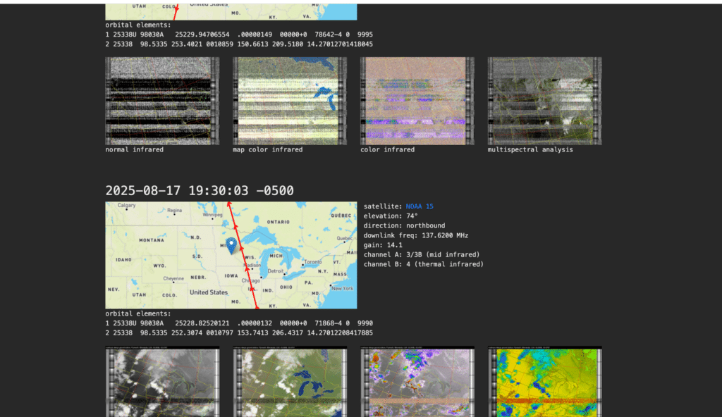Click the 'multispectral analysis' caption
The image size is (722, 417).
pos(530,149)
